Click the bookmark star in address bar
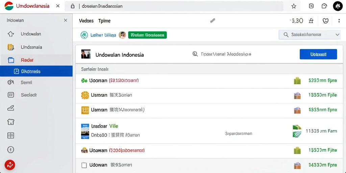 click(294, 6)
